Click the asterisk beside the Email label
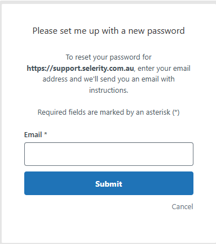The image size is (216, 244). [x=45, y=134]
